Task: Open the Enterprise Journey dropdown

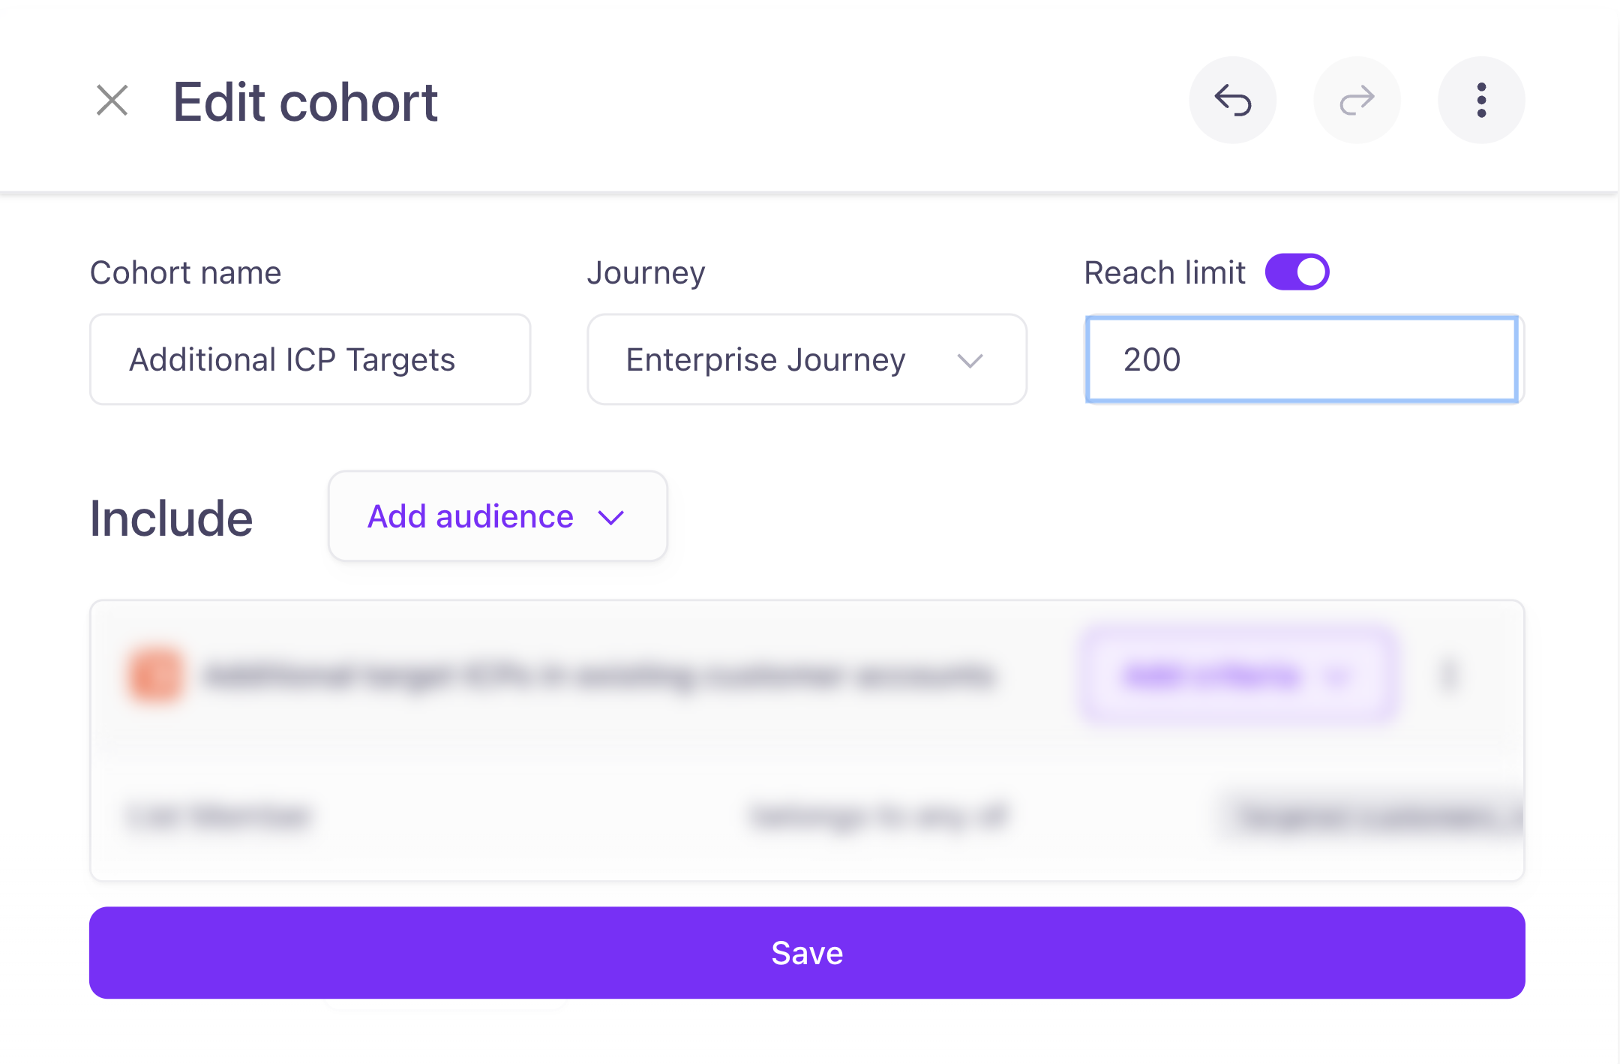Action: [x=807, y=359]
